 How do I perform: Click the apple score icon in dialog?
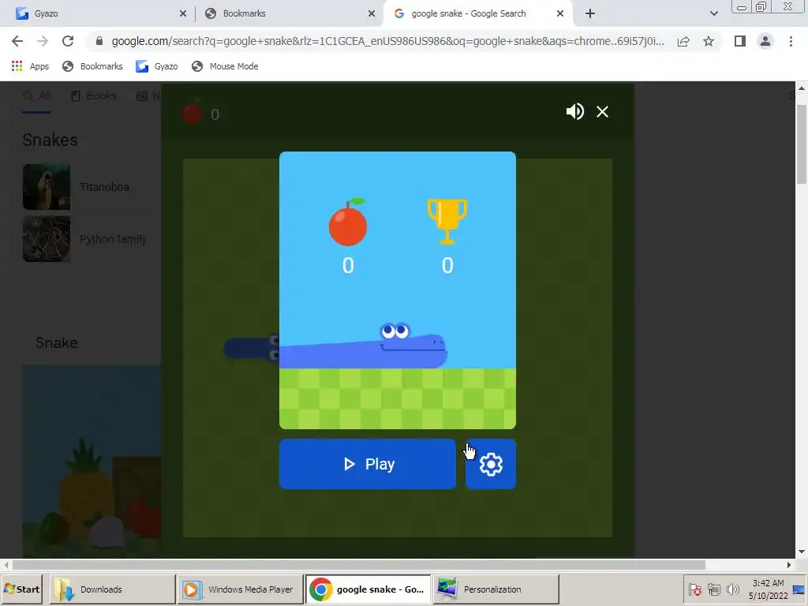348,222
